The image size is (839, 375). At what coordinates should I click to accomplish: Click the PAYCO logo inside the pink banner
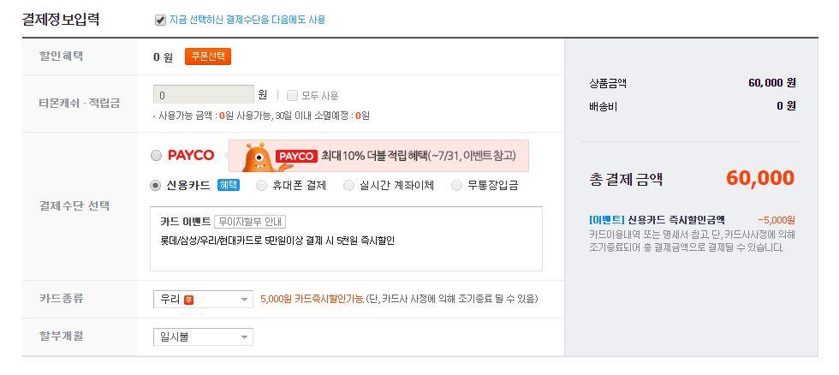[297, 155]
